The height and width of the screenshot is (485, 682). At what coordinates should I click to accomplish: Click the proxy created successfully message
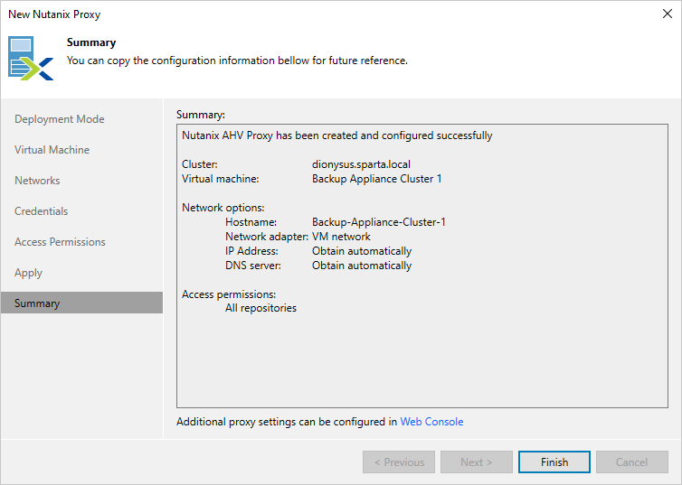point(337,135)
